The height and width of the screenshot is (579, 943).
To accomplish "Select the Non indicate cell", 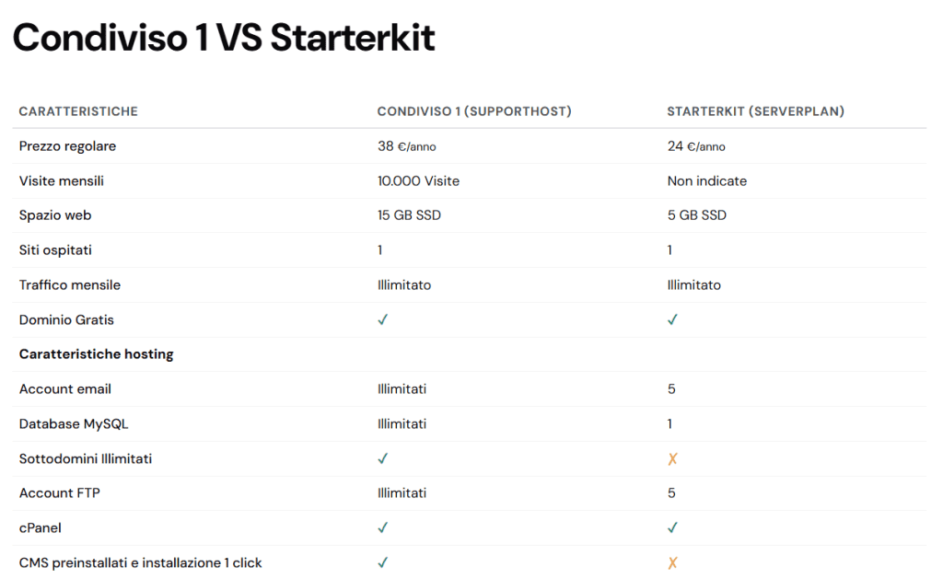I will pyautogui.click(x=706, y=181).
